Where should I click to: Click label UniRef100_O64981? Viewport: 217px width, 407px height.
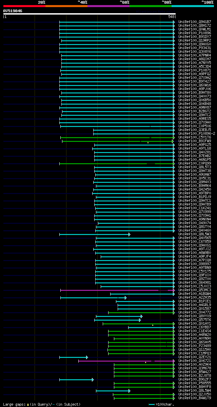195,282
